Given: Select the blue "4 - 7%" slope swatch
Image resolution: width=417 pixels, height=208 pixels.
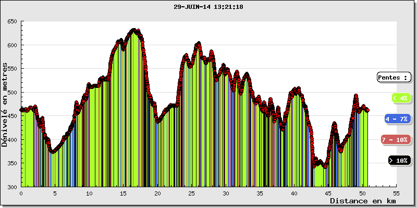Looking at the screenshot, I should click(397, 119).
